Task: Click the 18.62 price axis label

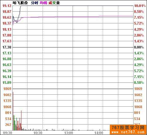Action: 7,18
